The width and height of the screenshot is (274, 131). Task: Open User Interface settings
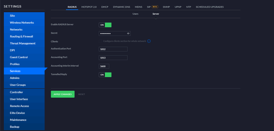(x=24, y=99)
